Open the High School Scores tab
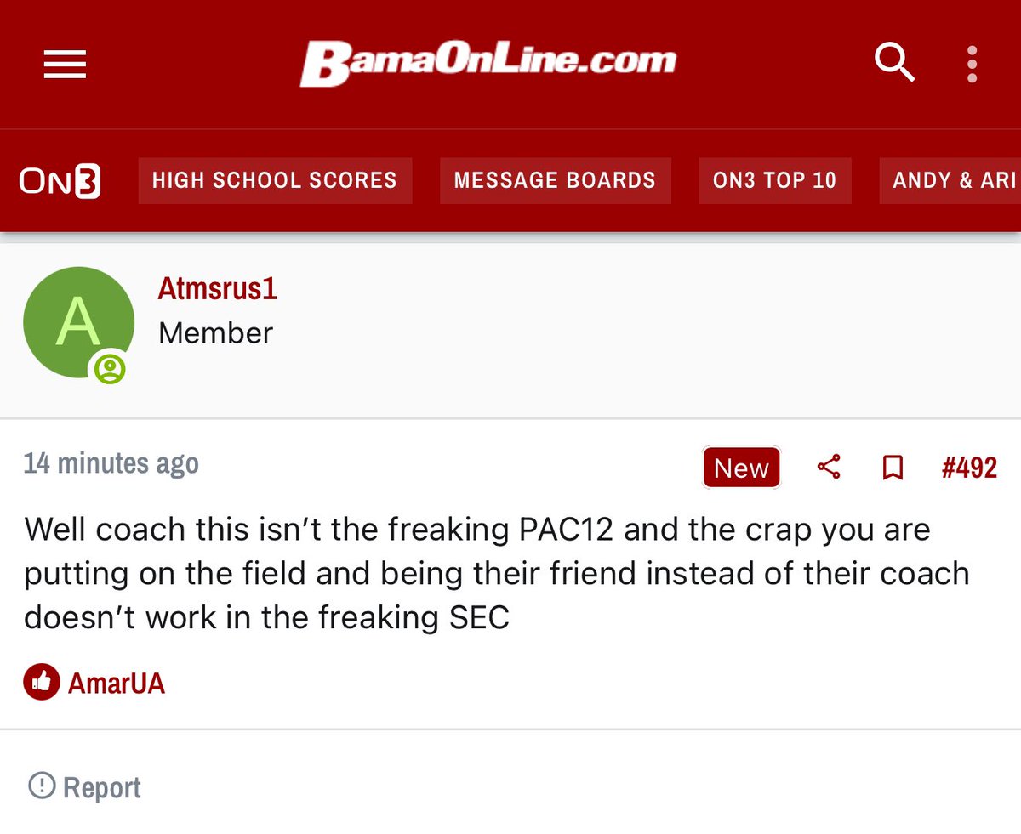 click(275, 180)
